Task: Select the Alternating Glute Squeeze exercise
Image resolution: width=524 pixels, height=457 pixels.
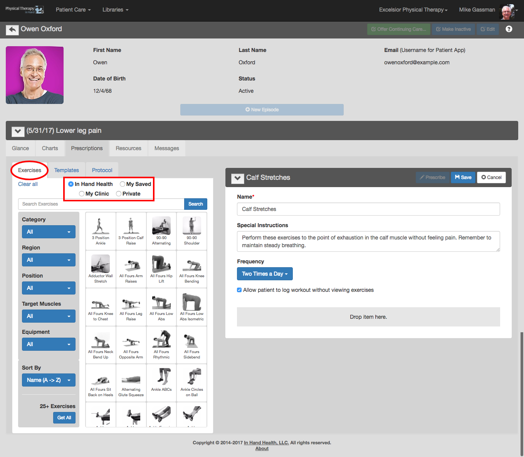Action: point(131,383)
